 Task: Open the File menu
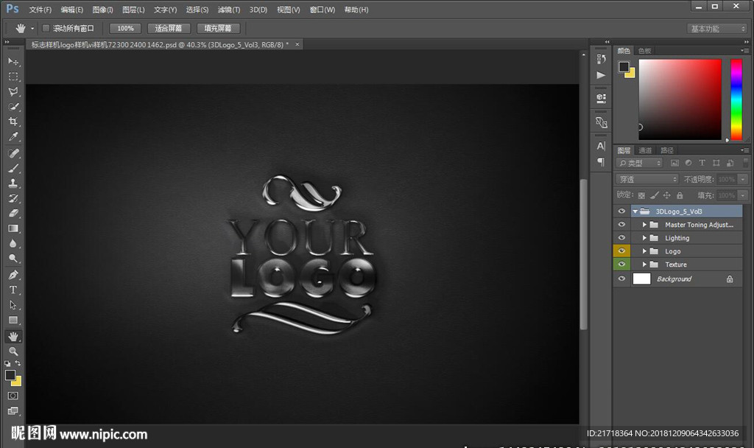click(x=40, y=10)
